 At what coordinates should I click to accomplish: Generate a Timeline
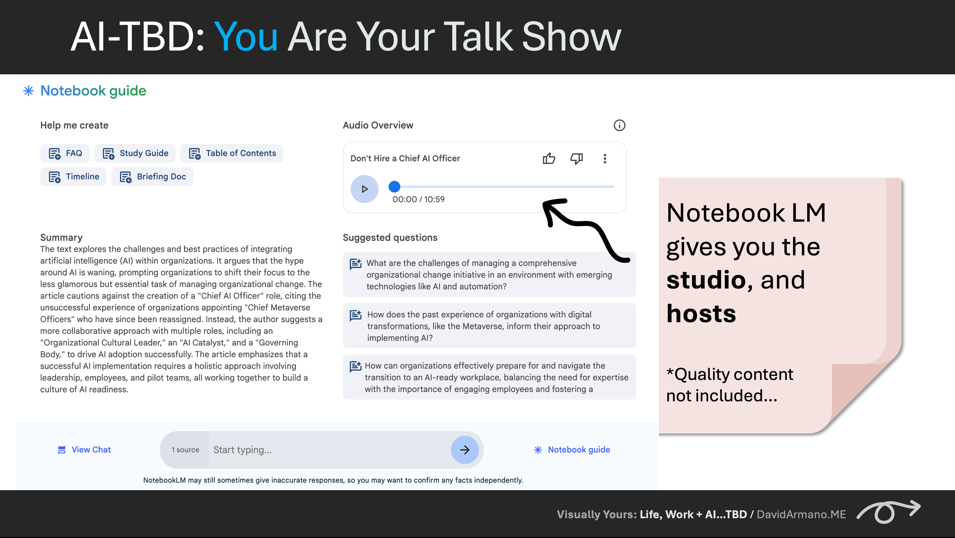click(x=73, y=177)
